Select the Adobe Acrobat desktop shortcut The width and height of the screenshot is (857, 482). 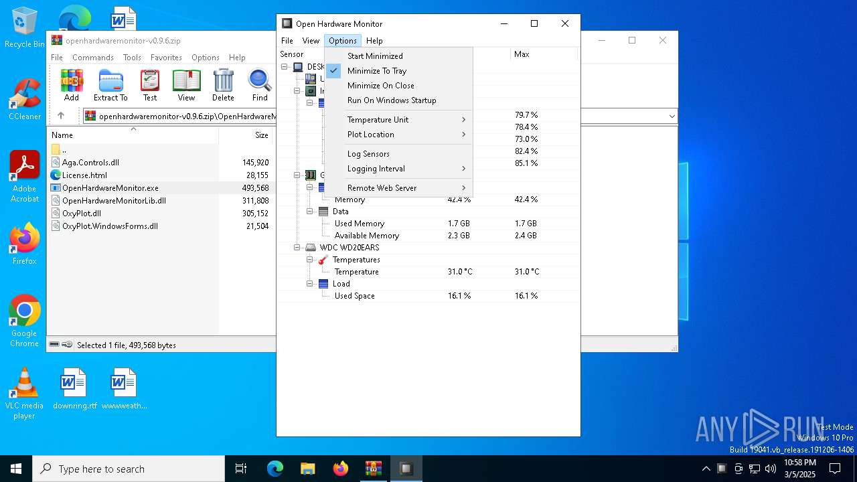click(25, 176)
